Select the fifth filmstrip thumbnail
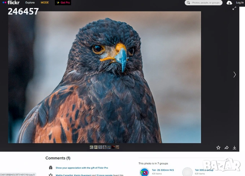This screenshot has width=245, height=176. pos(109,147)
